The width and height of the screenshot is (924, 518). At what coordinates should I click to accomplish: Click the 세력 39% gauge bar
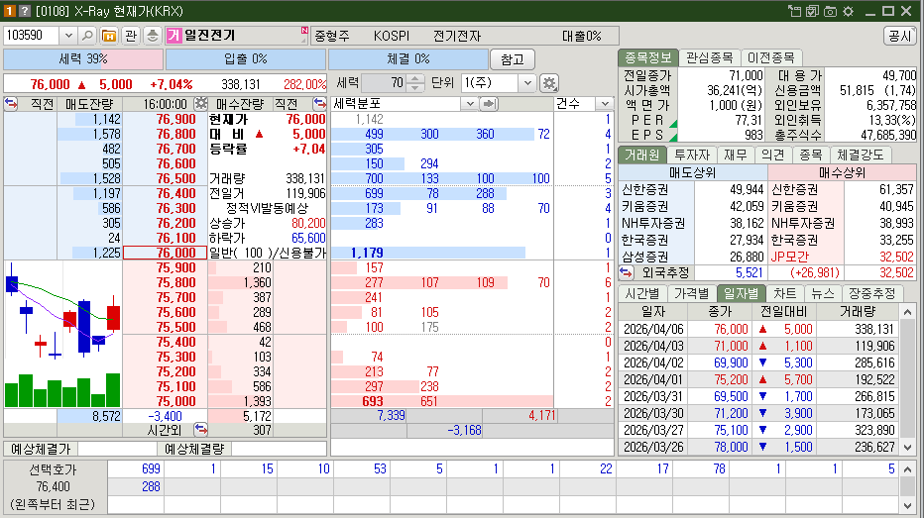[x=83, y=58]
